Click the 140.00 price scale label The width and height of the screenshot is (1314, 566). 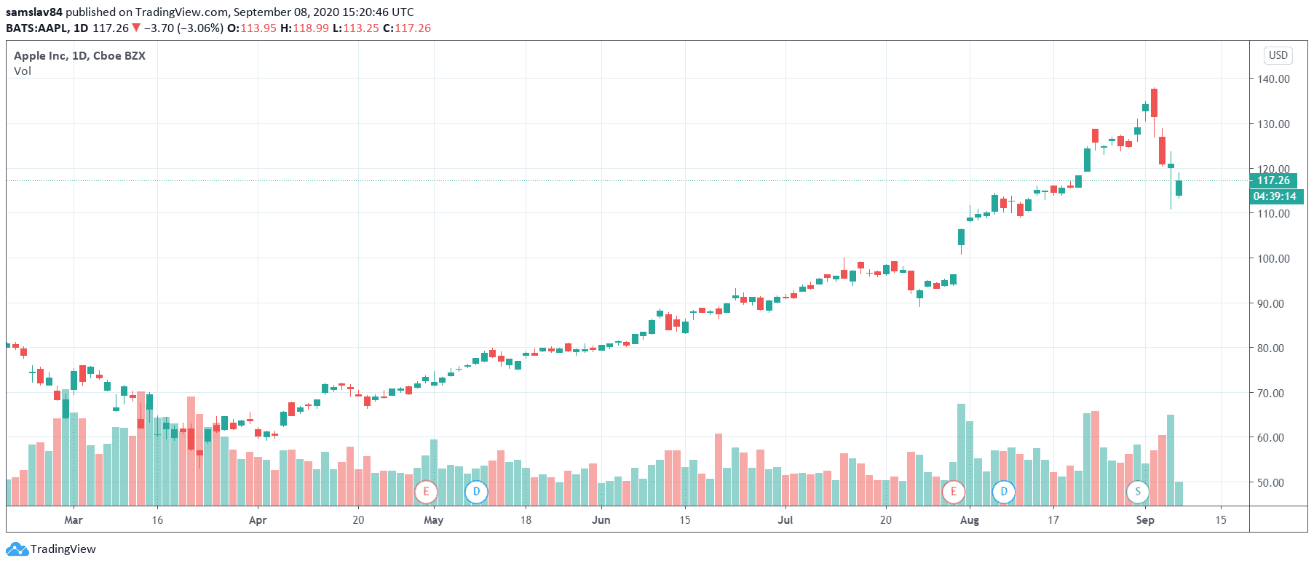(x=1273, y=79)
